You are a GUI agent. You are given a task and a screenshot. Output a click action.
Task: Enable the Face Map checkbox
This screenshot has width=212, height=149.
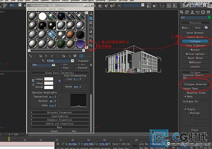click(61, 68)
